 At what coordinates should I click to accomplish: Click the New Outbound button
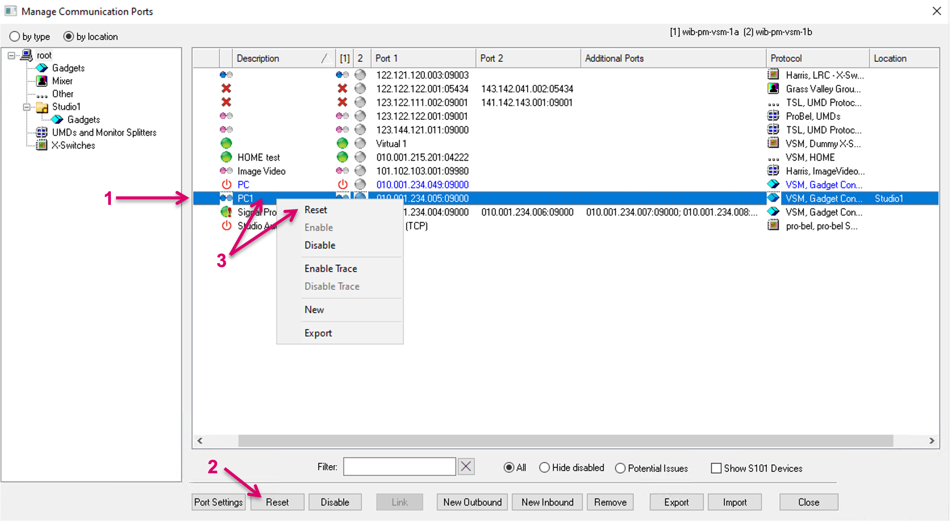tap(472, 502)
